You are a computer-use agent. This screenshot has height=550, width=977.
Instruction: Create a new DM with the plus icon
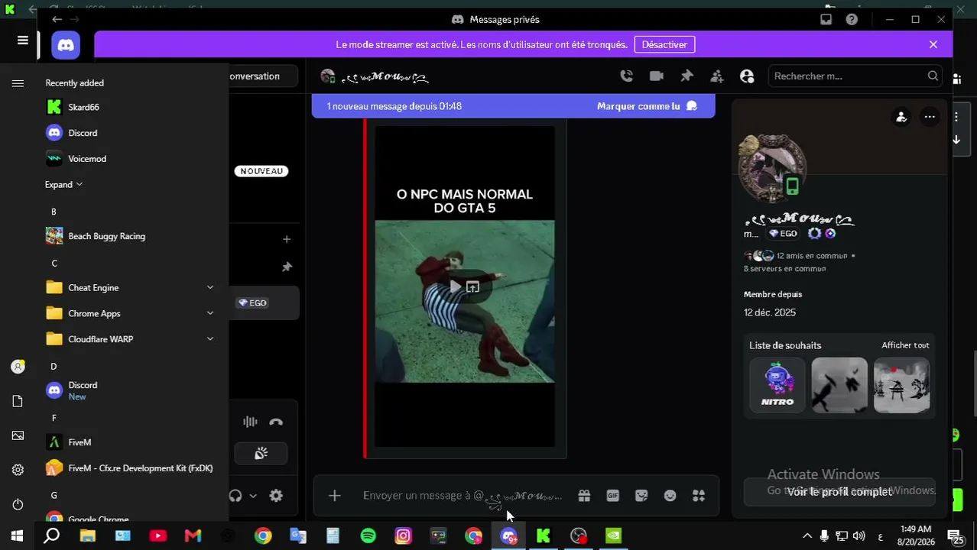tap(287, 239)
